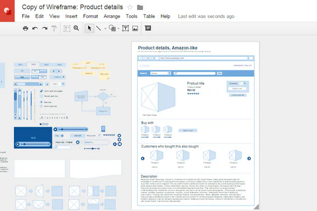Open the Books category dropdown in wireframe
The width and height of the screenshot is (317, 211).
point(160,73)
